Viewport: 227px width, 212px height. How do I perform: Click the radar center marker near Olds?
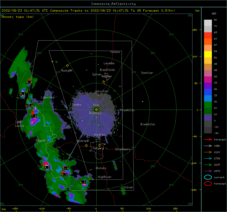[96, 110]
